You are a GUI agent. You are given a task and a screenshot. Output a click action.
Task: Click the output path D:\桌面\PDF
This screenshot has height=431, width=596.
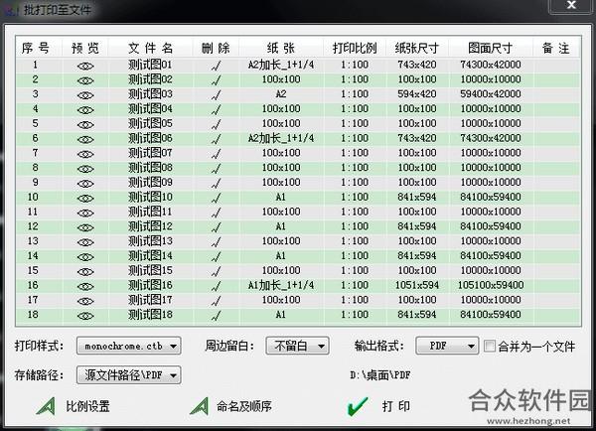click(x=380, y=375)
